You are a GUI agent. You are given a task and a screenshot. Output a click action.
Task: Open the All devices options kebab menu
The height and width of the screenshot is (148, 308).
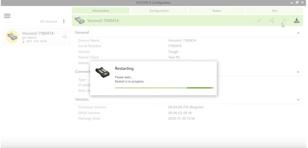click(x=64, y=21)
